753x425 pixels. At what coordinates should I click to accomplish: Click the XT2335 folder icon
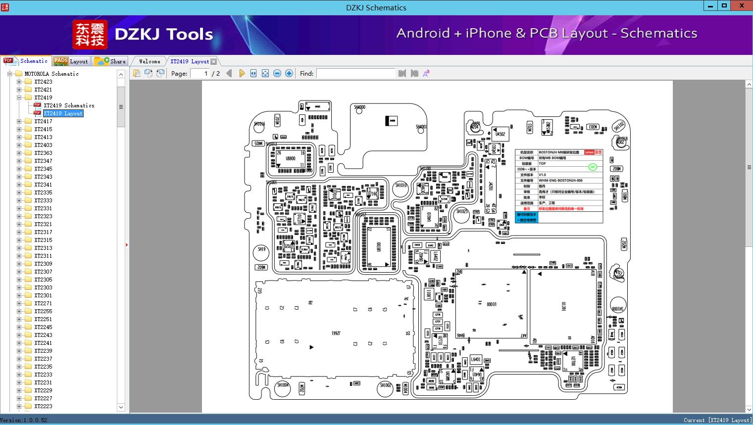pyautogui.click(x=28, y=192)
